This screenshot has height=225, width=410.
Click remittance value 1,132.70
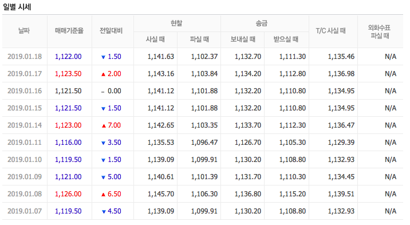(248, 57)
